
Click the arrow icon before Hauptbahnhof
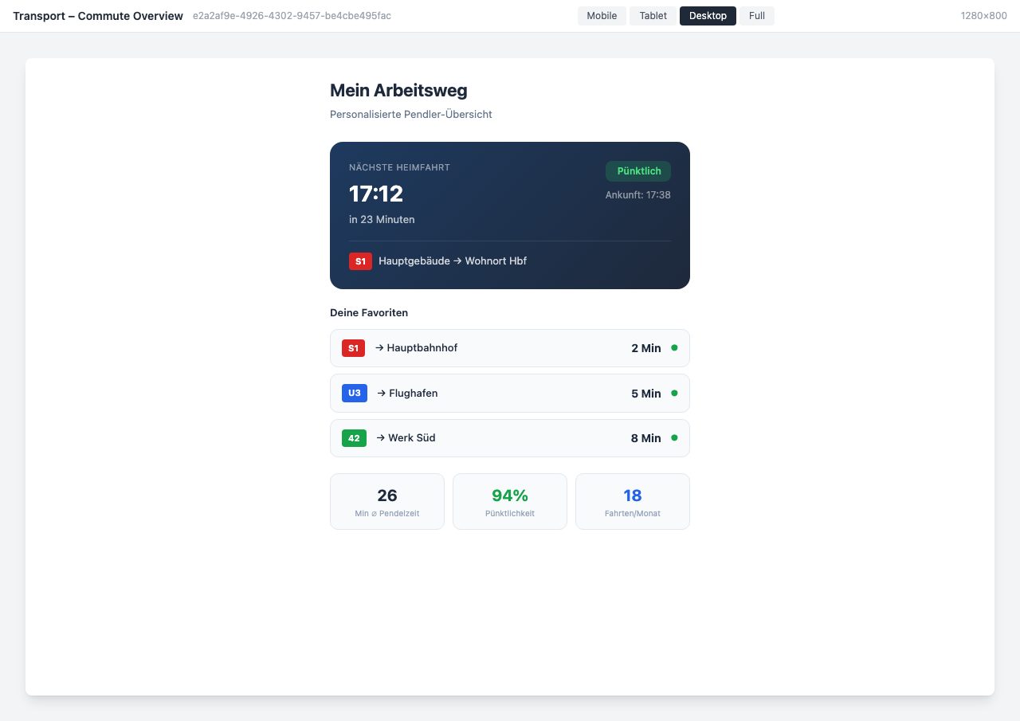coord(380,348)
